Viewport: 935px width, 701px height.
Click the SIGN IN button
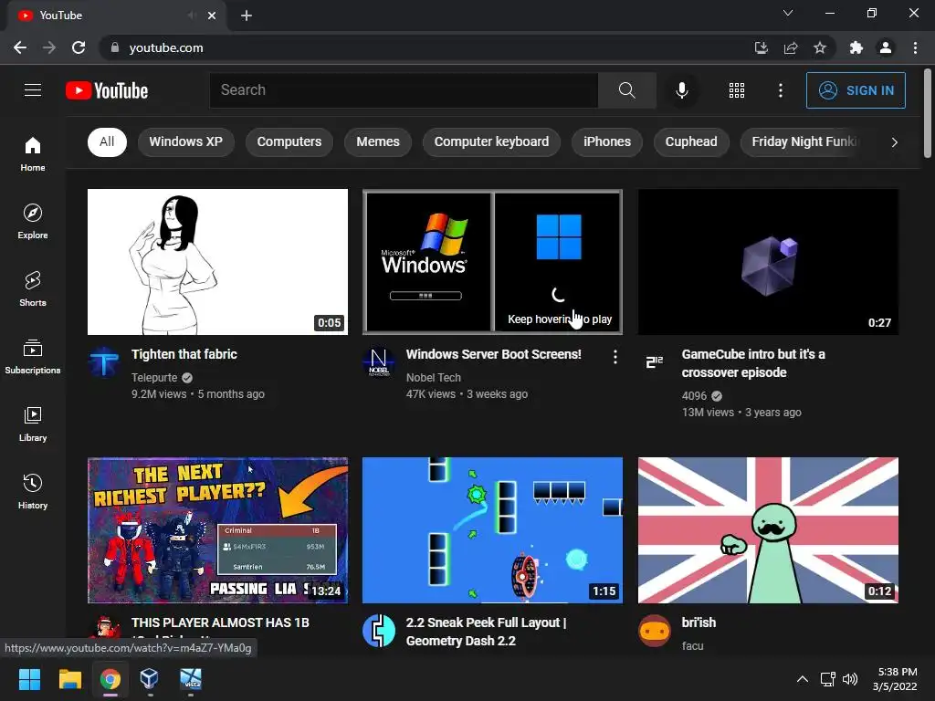click(x=856, y=90)
